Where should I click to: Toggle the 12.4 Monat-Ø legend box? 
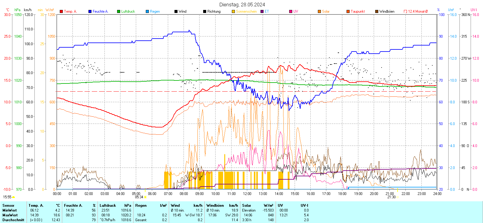(x=405, y=11)
